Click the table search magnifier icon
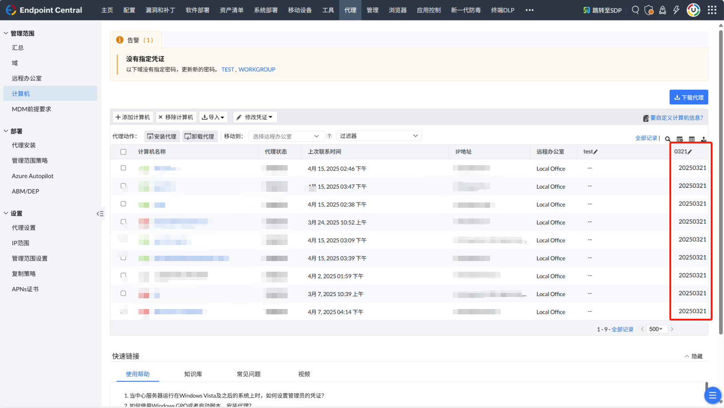This screenshot has width=724, height=408. click(668, 139)
